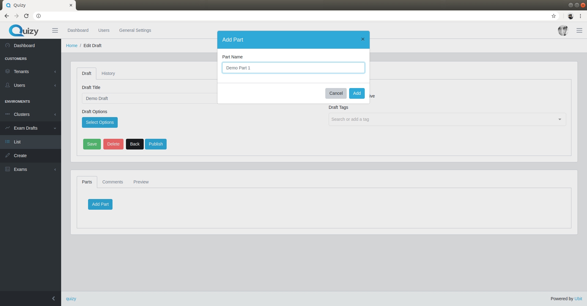Open Tenants in sidebar
The image size is (587, 306).
coord(31,72)
